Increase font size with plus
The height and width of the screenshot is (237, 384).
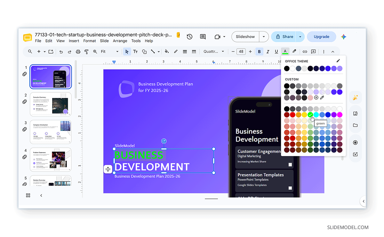[250, 51]
